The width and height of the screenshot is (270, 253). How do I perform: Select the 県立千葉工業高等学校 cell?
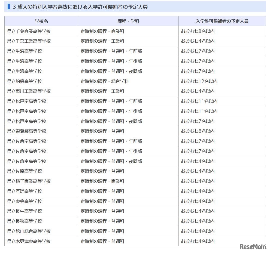pyautogui.click(x=40, y=41)
